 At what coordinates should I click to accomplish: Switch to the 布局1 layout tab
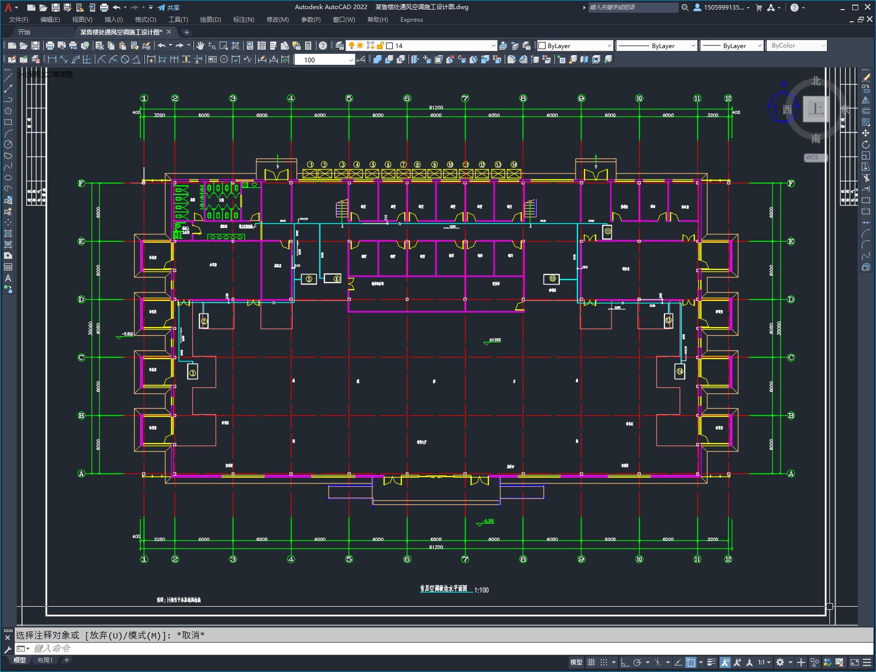(x=45, y=660)
